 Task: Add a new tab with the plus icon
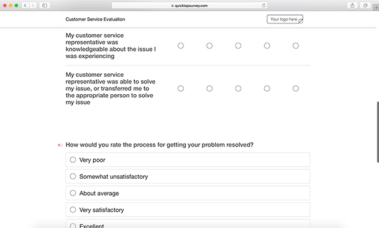pyautogui.click(x=376, y=7)
